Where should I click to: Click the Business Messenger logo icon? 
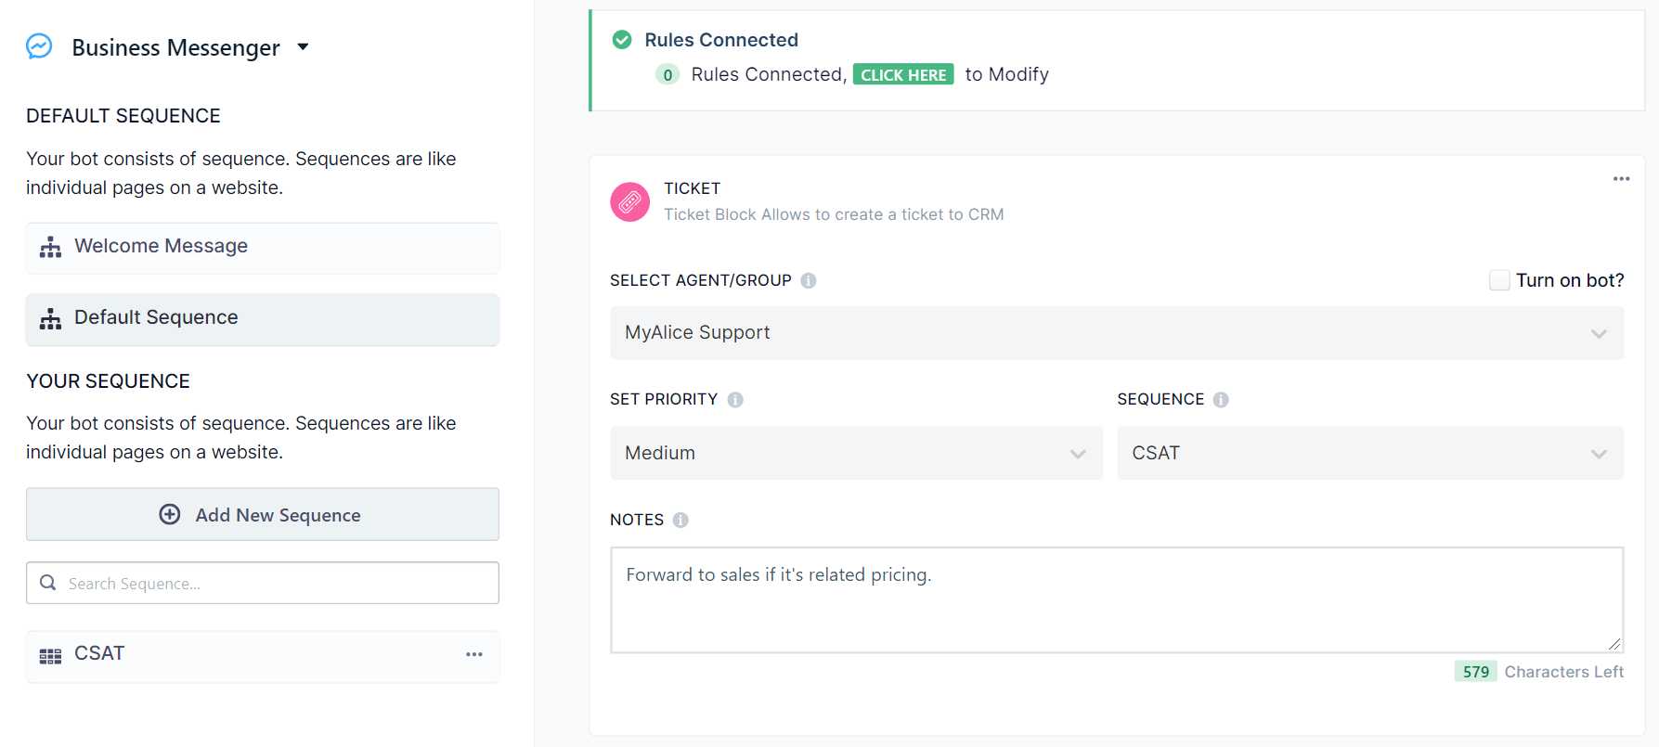point(39,46)
